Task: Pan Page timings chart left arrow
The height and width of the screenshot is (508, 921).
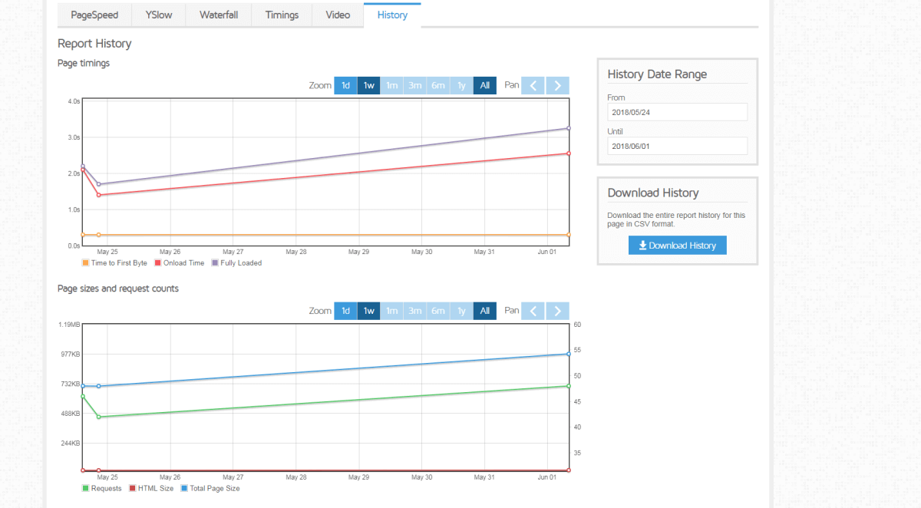Action: (533, 85)
